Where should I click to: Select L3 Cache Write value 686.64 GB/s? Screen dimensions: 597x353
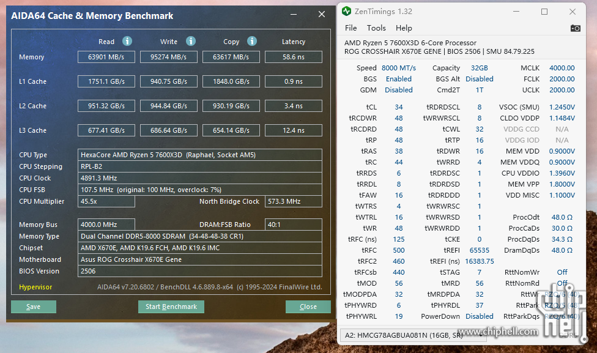pyautogui.click(x=169, y=130)
